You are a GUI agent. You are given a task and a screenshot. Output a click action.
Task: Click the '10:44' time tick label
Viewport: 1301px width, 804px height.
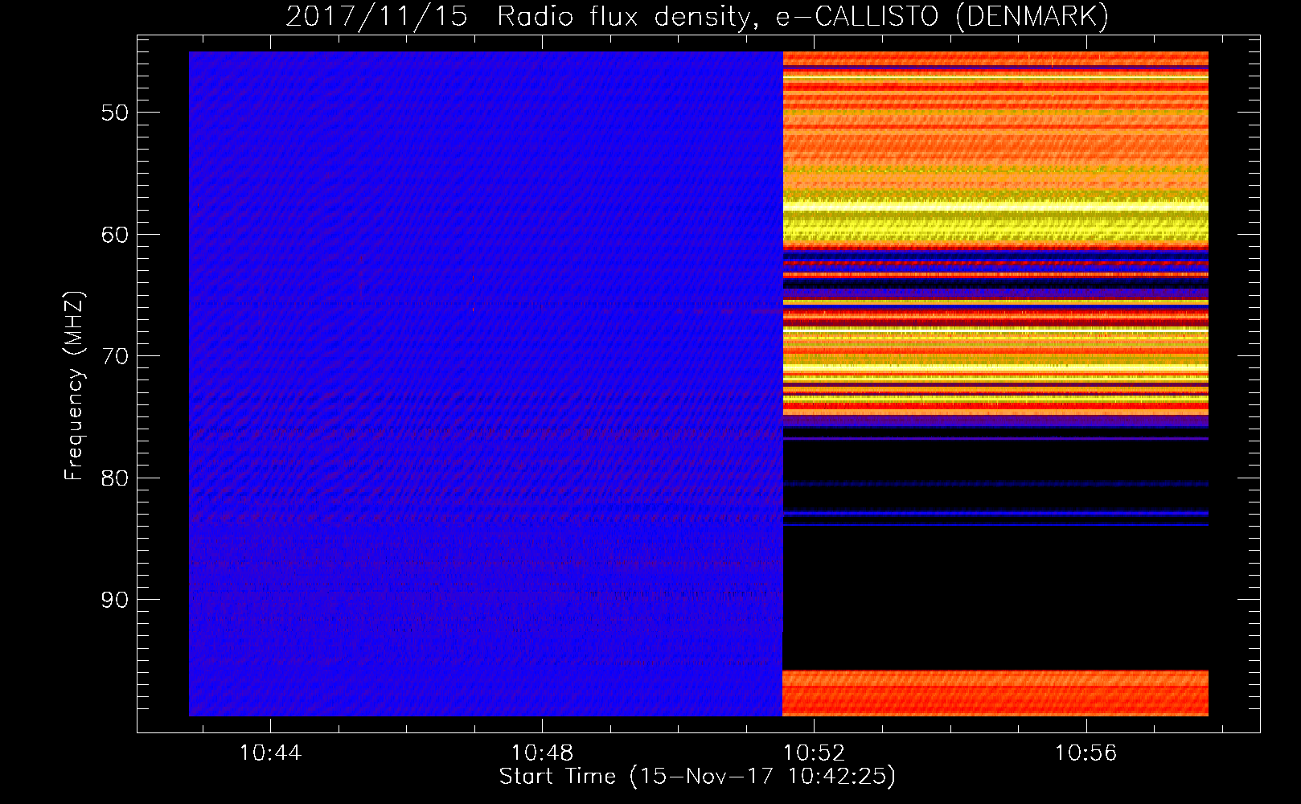pyautogui.click(x=270, y=753)
